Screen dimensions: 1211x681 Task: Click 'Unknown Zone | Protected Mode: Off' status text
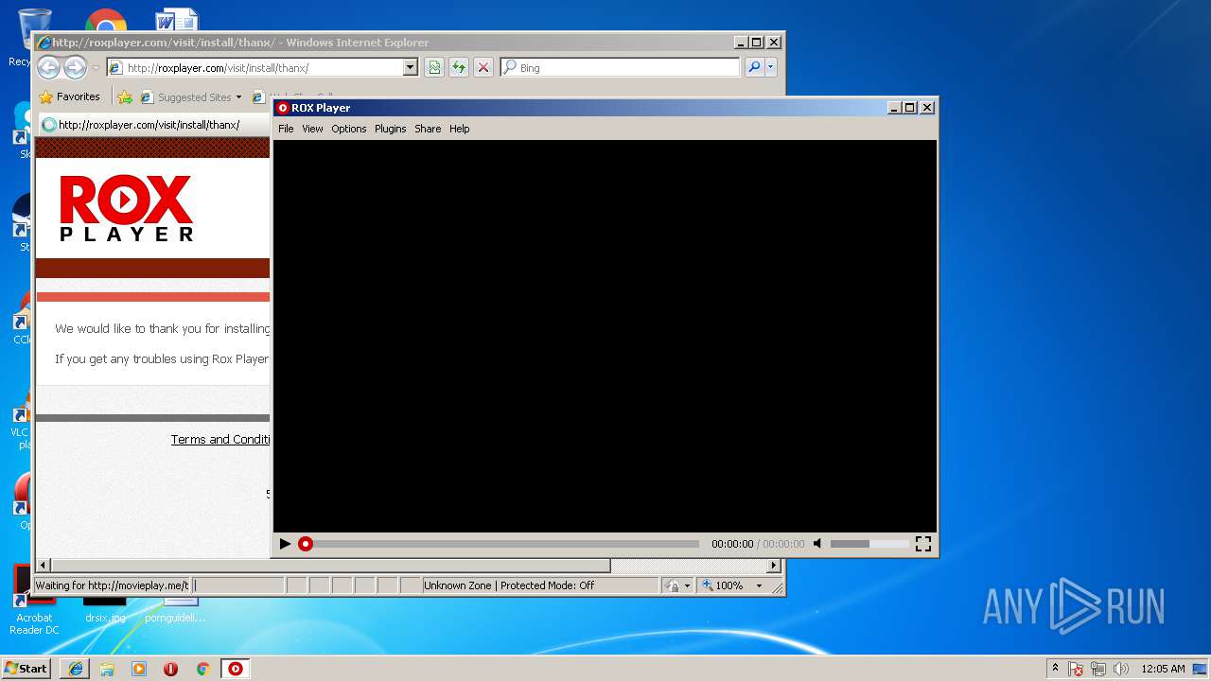tap(509, 585)
